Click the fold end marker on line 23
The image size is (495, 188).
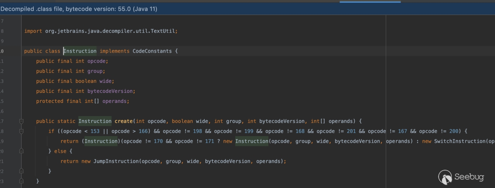(x=21, y=181)
